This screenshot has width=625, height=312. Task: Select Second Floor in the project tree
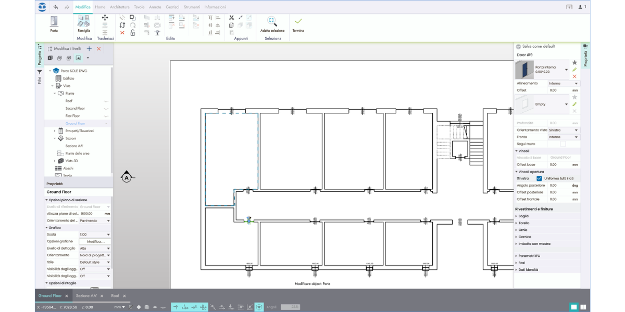(x=75, y=108)
